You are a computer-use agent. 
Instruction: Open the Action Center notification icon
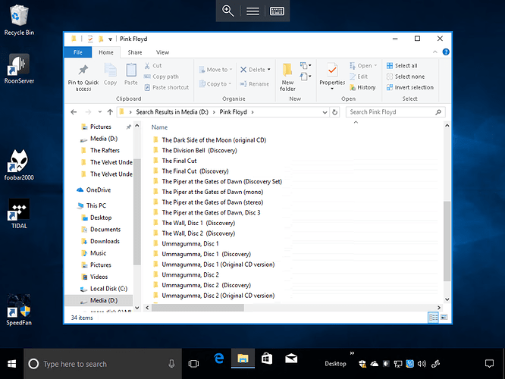489,364
